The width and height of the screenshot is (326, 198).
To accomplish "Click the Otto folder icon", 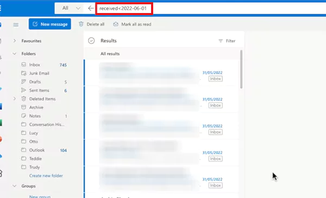I will pyautogui.click(x=24, y=142).
